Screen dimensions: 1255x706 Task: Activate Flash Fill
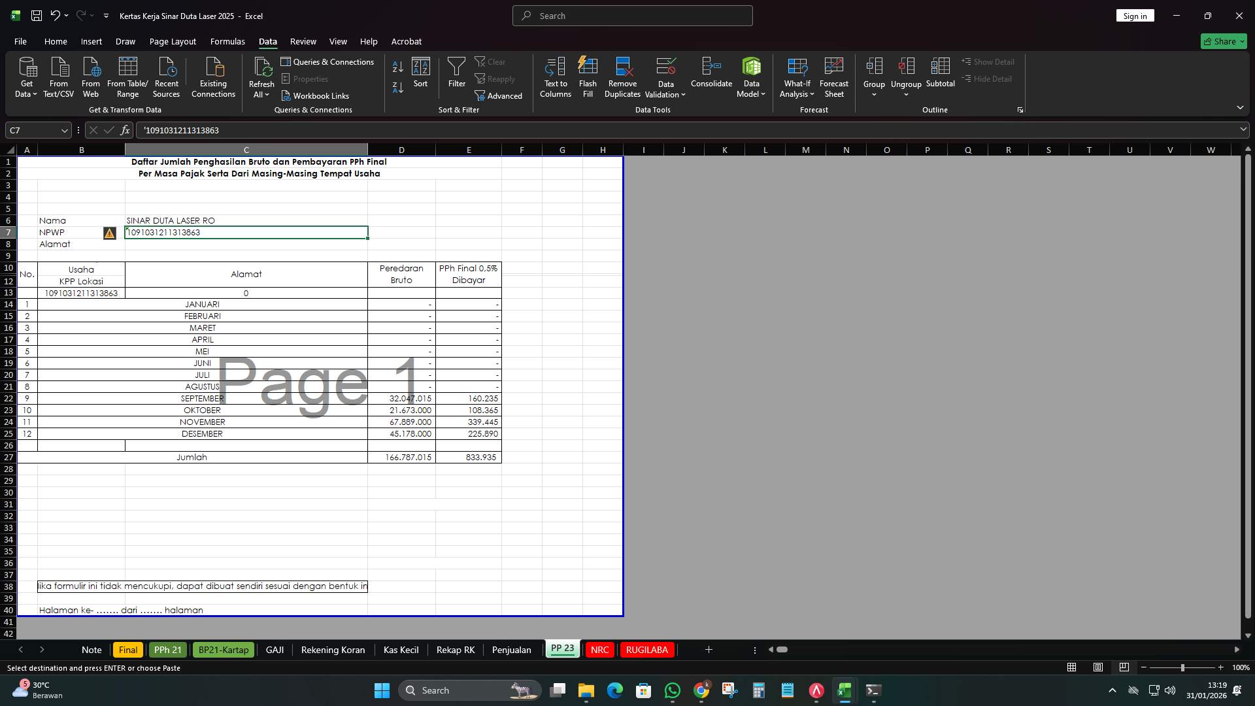[x=587, y=76]
